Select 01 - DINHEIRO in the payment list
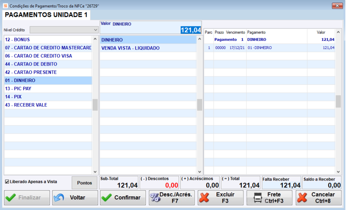This screenshot has height=210, width=346. (x=48, y=80)
